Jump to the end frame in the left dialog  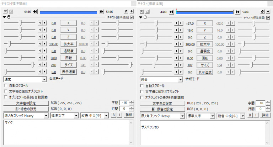(x=101, y=12)
